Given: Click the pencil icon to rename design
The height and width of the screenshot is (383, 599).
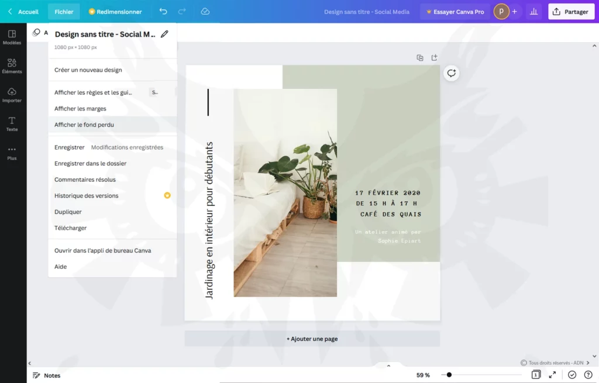Looking at the screenshot, I should tap(164, 34).
